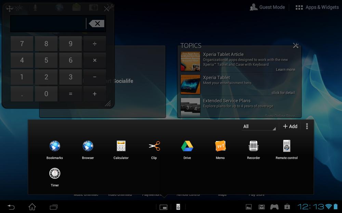Select the Xperia Tablet Article thumbnail
This screenshot has width=342, height=213.
(190, 61)
